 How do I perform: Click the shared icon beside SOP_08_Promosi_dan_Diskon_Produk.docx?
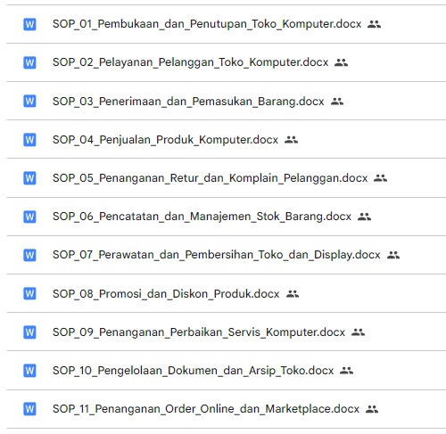pos(293,294)
